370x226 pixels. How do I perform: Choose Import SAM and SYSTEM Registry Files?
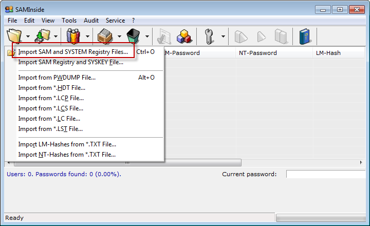pyautogui.click(x=84, y=52)
